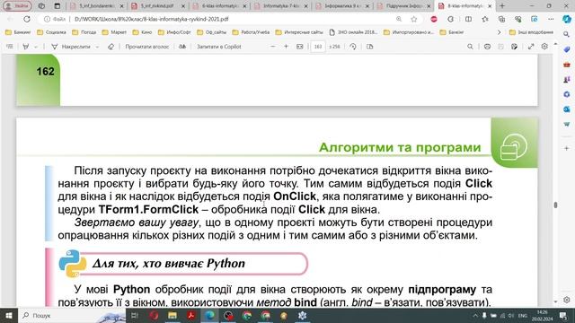575x323 pixels.
Task: Open a new browser tab
Action: 502,6
